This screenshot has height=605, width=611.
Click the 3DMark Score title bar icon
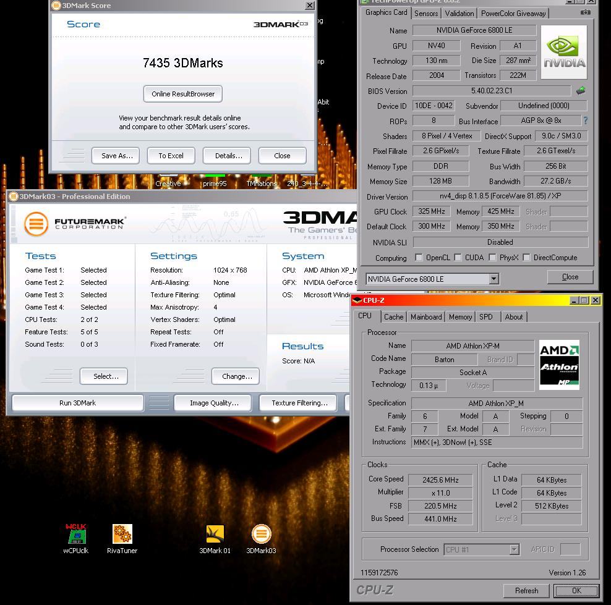[x=56, y=6]
